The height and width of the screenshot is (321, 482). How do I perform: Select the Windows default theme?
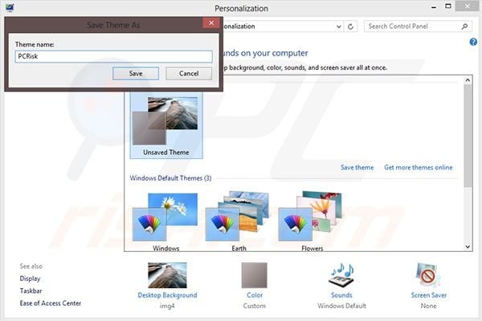(165, 221)
